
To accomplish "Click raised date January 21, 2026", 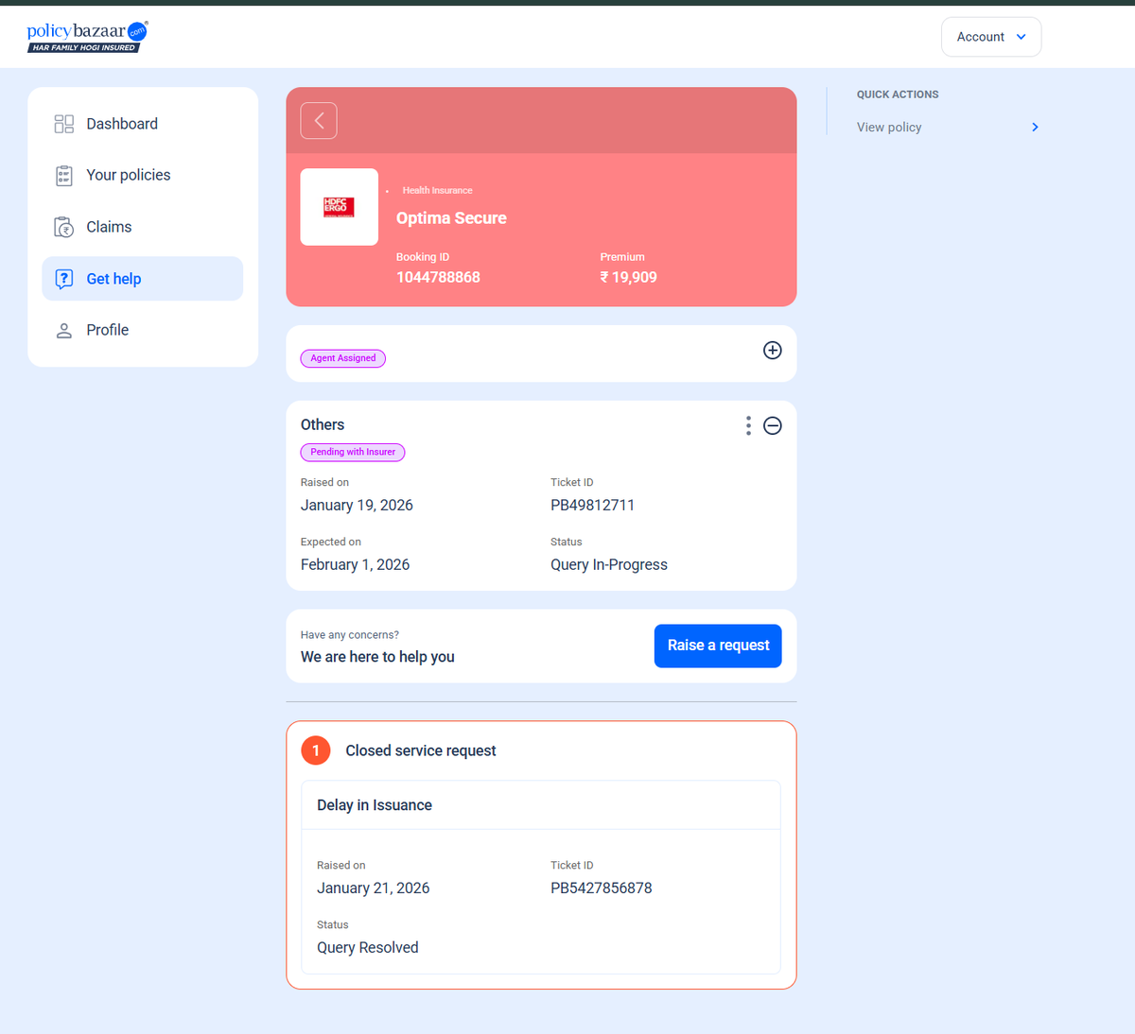I will [x=373, y=888].
